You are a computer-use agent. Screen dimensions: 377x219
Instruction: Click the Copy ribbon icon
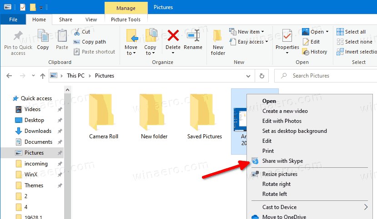click(x=43, y=35)
